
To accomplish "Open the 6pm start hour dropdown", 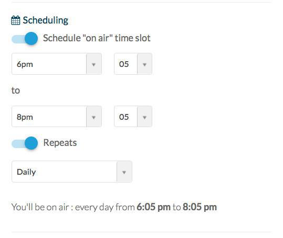I will pos(57,64).
